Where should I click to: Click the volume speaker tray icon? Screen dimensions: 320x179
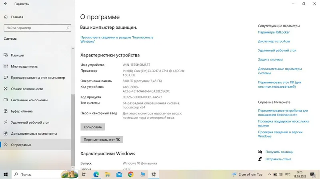(281, 175)
